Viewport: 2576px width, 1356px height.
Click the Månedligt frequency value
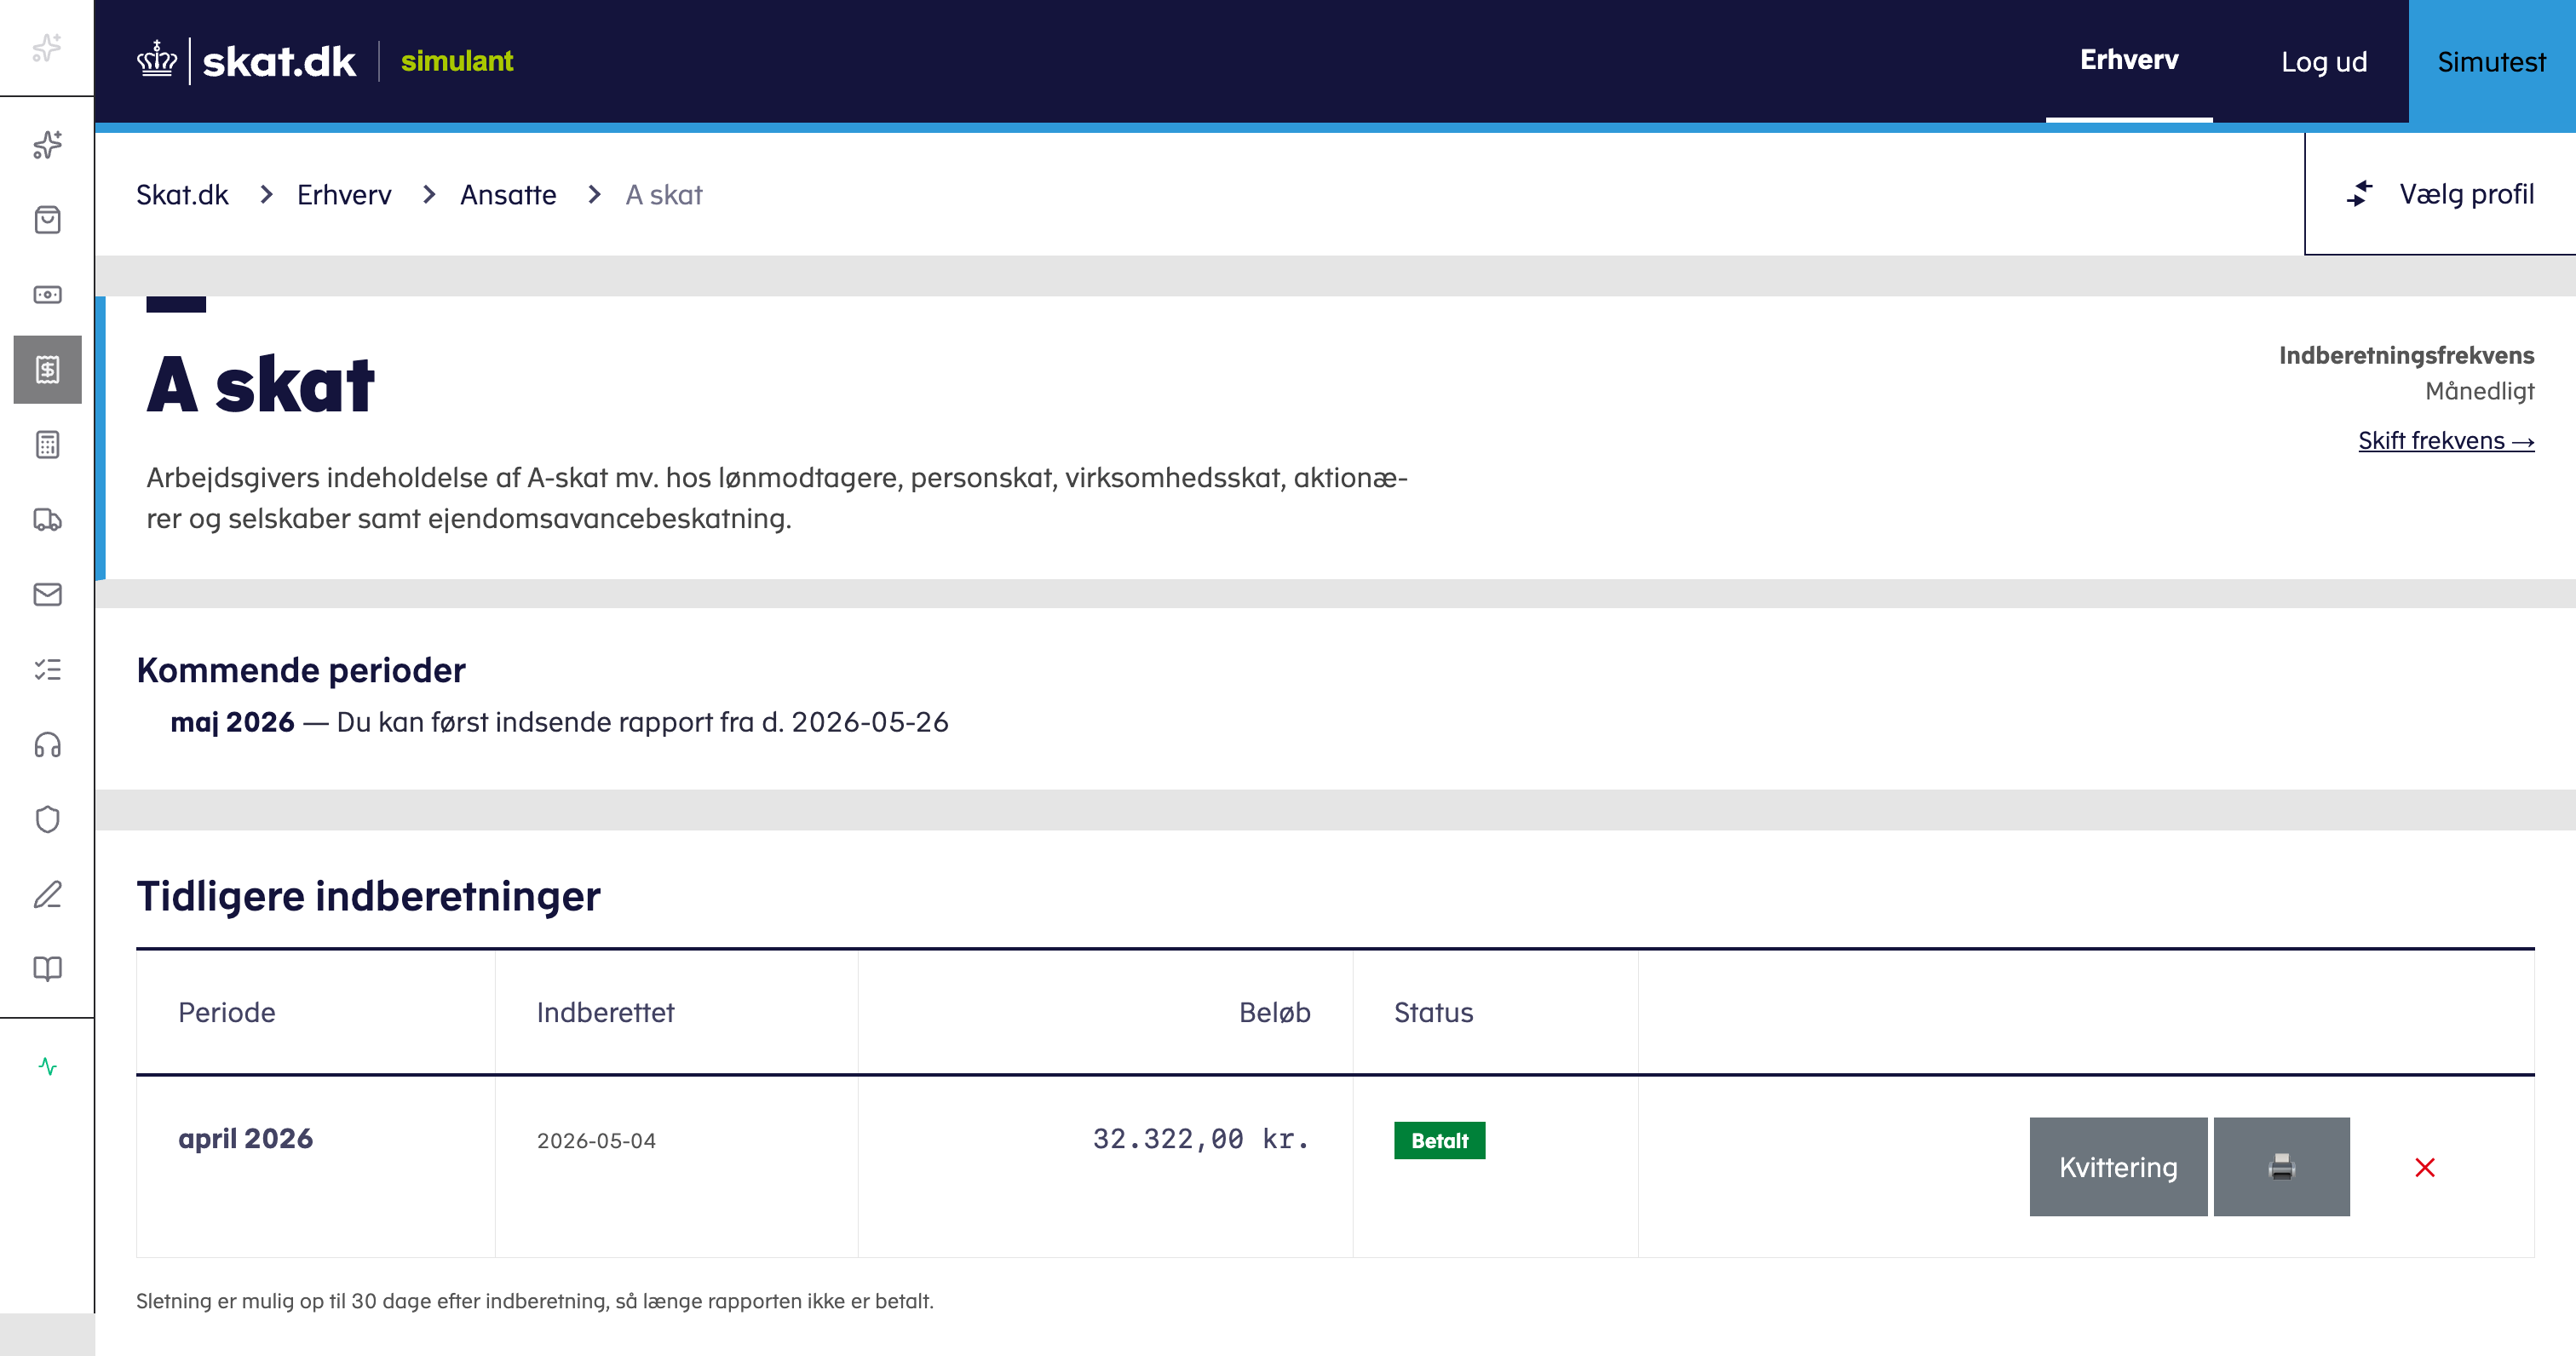tap(2479, 391)
